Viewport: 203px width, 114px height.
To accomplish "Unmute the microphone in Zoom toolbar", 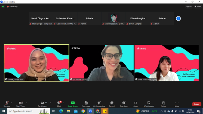I will 7,104.
